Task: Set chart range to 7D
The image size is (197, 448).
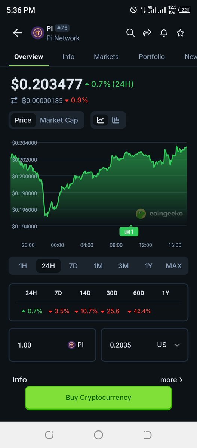Action: pyautogui.click(x=73, y=266)
